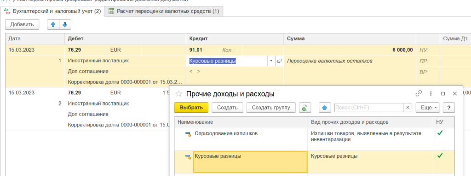Image resolution: width=471 pixels, height=176 pixels.
Task: Click EUR currency in the first row
Action: coord(115,50)
